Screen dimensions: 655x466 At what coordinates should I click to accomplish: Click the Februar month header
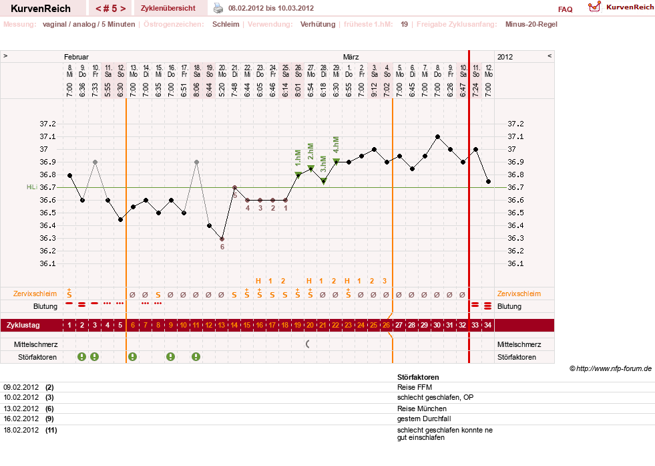(x=76, y=57)
